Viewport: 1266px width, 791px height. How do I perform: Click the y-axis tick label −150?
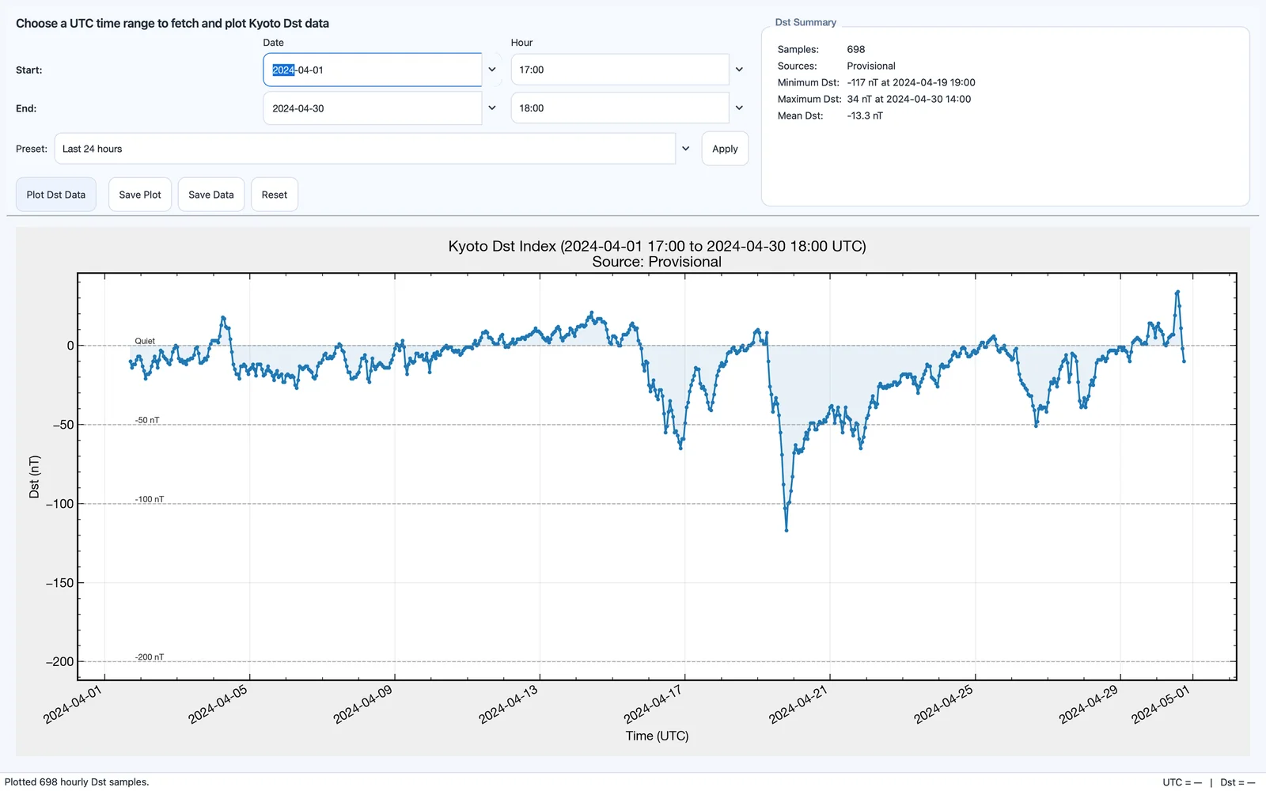pos(59,583)
